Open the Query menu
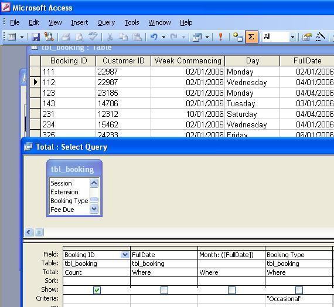The image size is (334, 307). [x=106, y=22]
